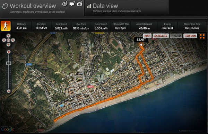This screenshot has height=134, width=208.
Task: Switch map to MAP view
Action: 147,36
